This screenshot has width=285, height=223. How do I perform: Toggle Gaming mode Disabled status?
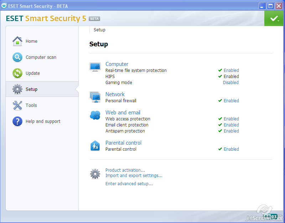pos(230,83)
